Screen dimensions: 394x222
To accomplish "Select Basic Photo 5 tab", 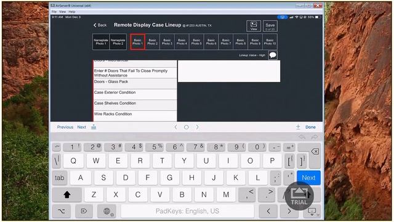I will coord(196,42).
